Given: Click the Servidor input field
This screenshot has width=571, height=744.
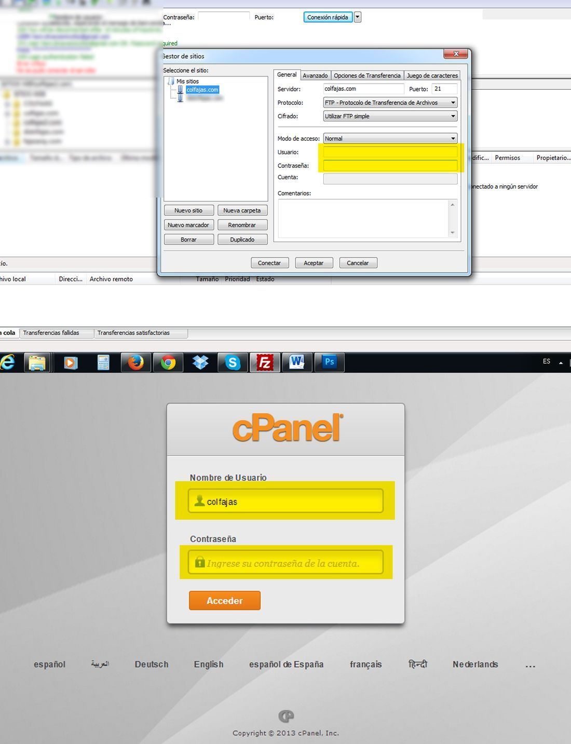Looking at the screenshot, I should (363, 89).
